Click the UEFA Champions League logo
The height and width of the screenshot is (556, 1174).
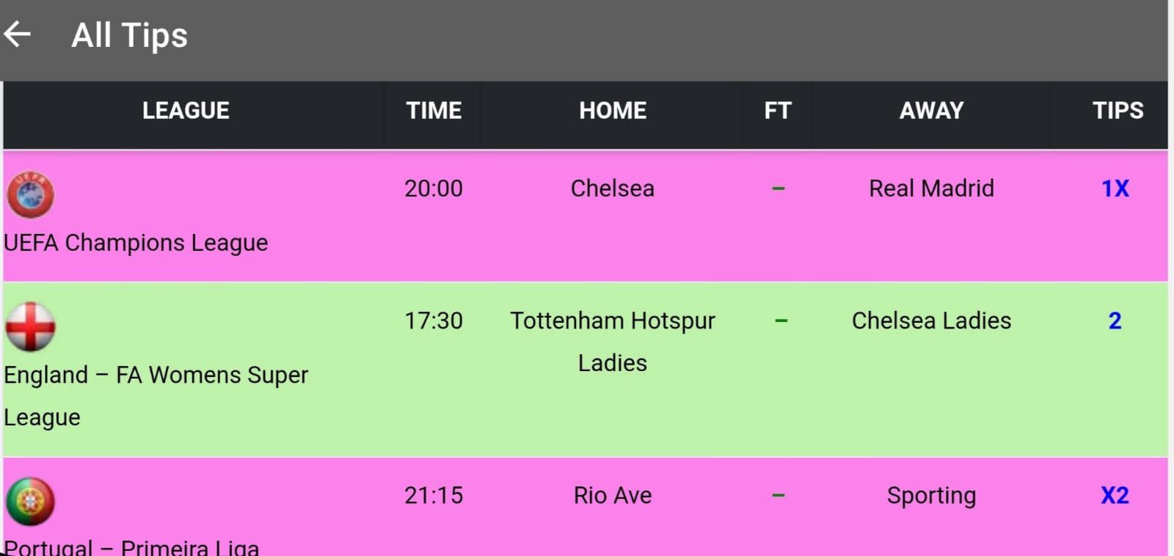30,195
